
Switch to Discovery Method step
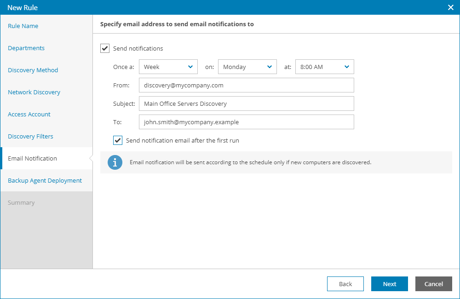click(33, 70)
